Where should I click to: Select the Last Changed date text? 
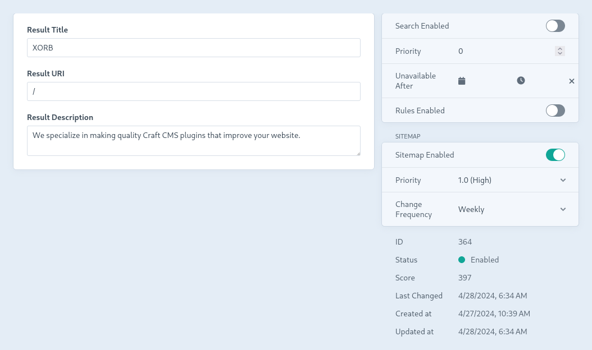[x=493, y=296]
